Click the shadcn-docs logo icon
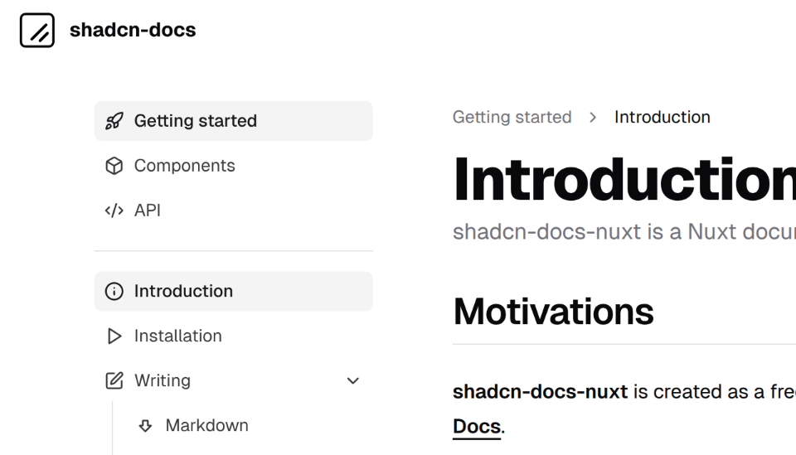 click(x=37, y=31)
